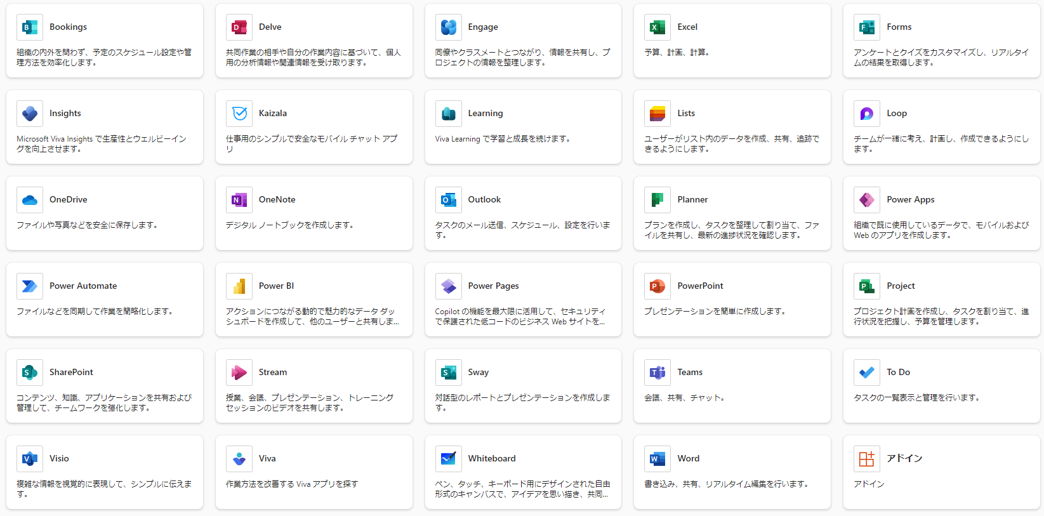The height and width of the screenshot is (516, 1044).
Task: Click the Teams app name
Action: (x=690, y=372)
